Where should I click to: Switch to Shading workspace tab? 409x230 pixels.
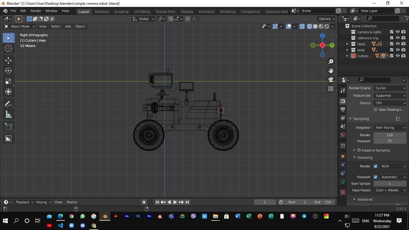click(187, 11)
